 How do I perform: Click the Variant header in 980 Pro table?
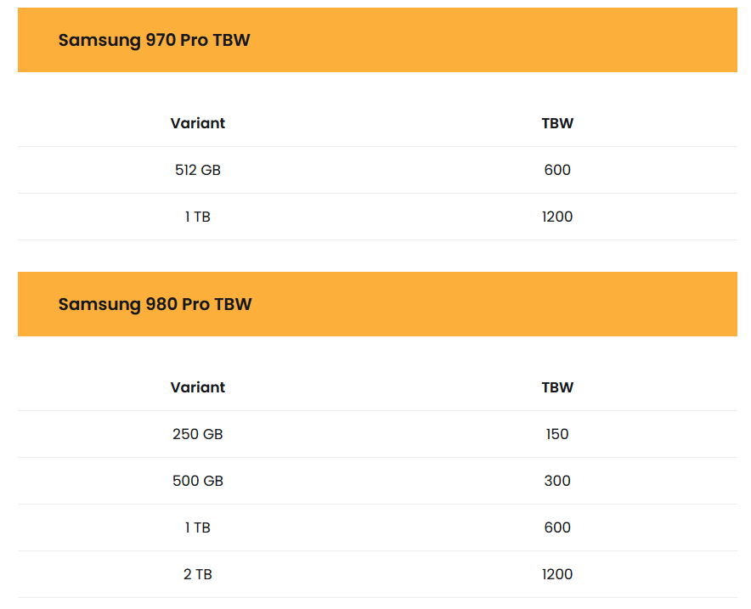[x=197, y=387]
